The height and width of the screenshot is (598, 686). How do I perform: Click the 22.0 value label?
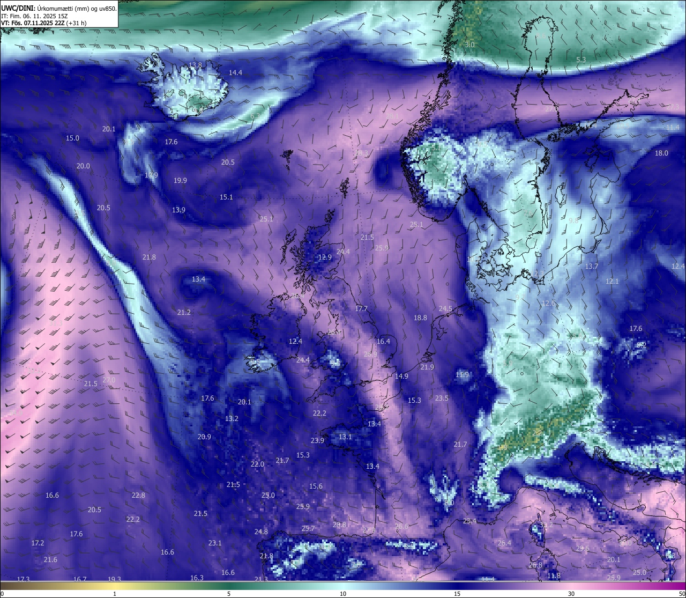tap(257, 464)
